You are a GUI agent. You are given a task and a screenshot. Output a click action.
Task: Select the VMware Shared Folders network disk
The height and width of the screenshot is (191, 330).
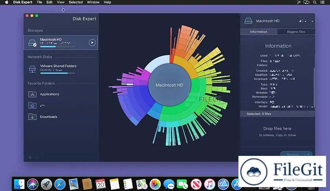coord(61,69)
